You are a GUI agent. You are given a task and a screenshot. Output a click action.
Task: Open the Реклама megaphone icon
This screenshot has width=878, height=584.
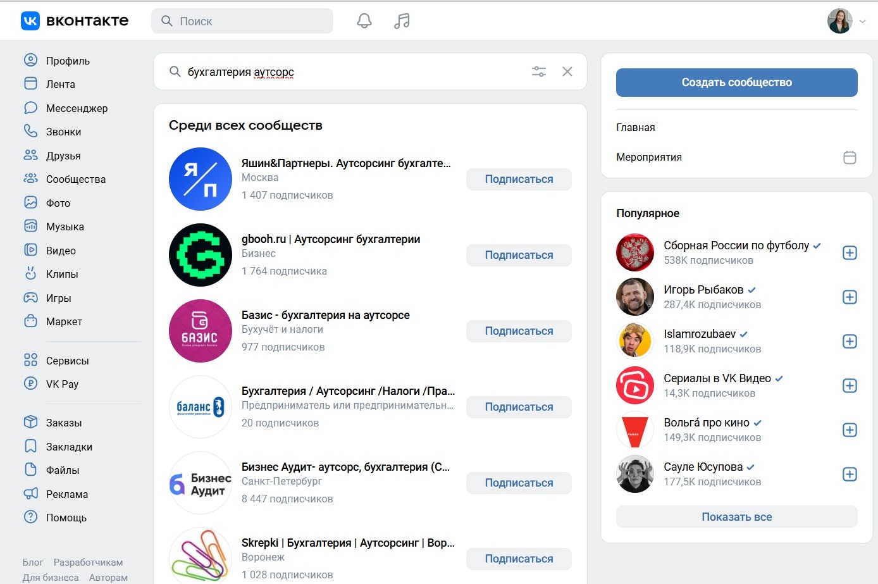(30, 494)
